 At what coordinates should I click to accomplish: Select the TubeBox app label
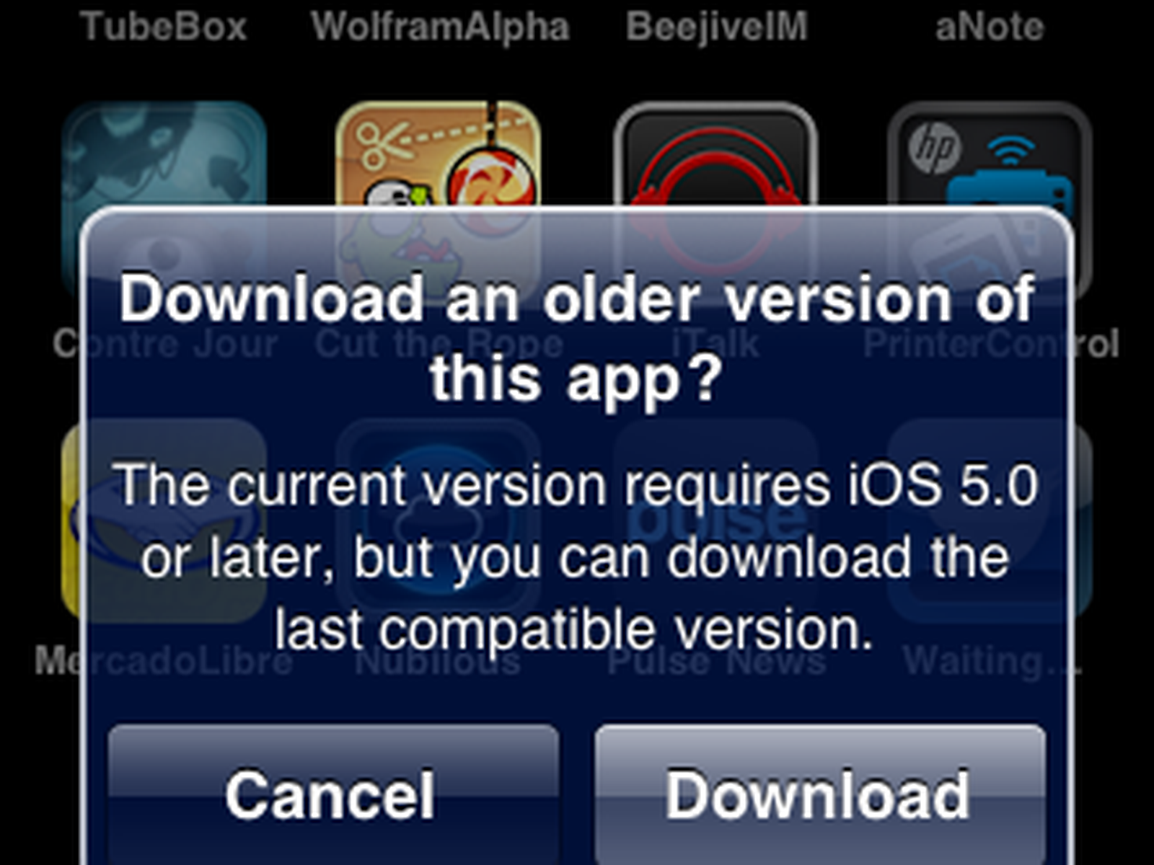tap(164, 27)
